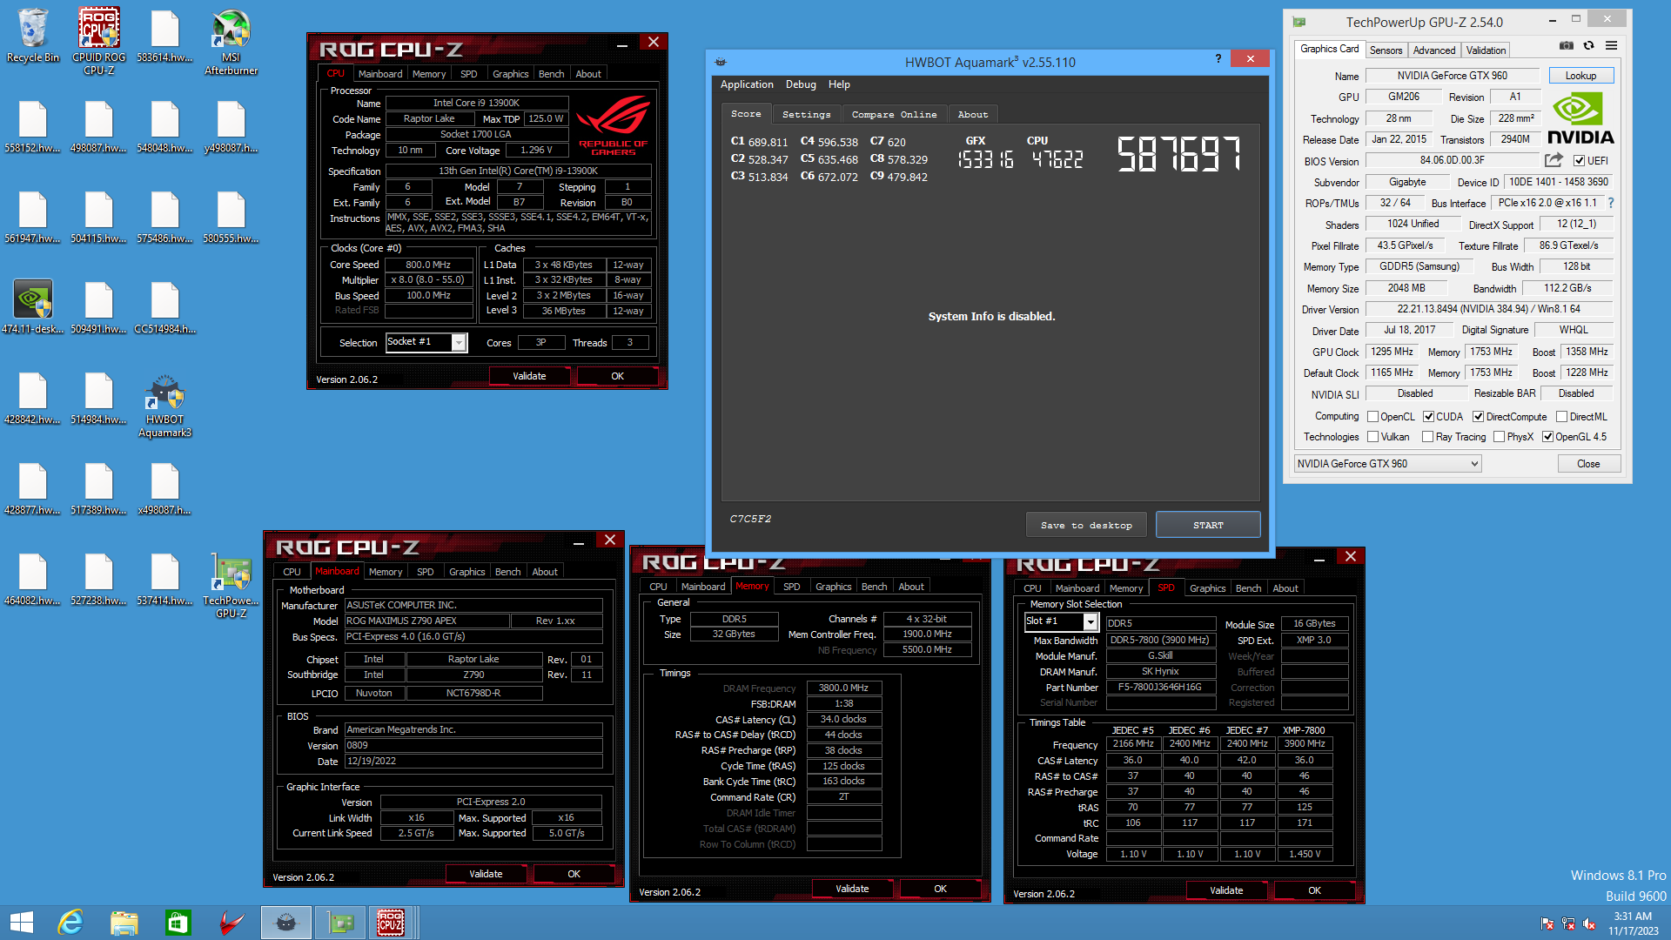Open About tab in Aquamark
This screenshot has width=1671, height=940.
click(972, 115)
